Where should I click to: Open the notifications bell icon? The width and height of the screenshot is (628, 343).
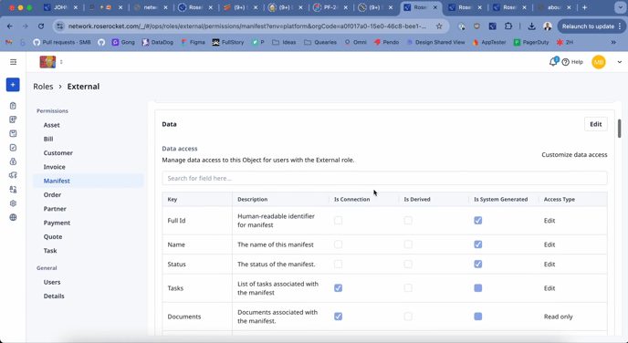point(553,62)
